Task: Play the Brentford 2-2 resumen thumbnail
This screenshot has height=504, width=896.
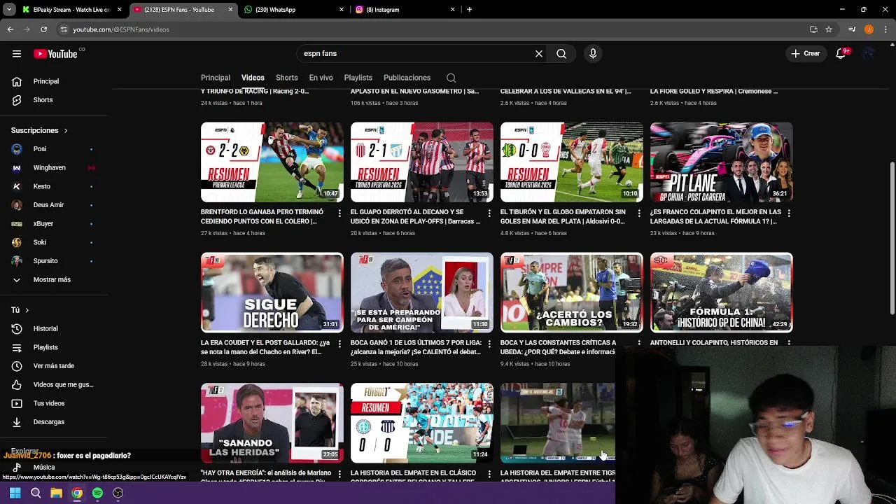Action: click(272, 162)
